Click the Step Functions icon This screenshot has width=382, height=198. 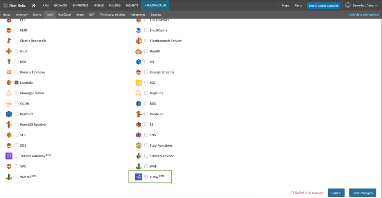[138, 145]
